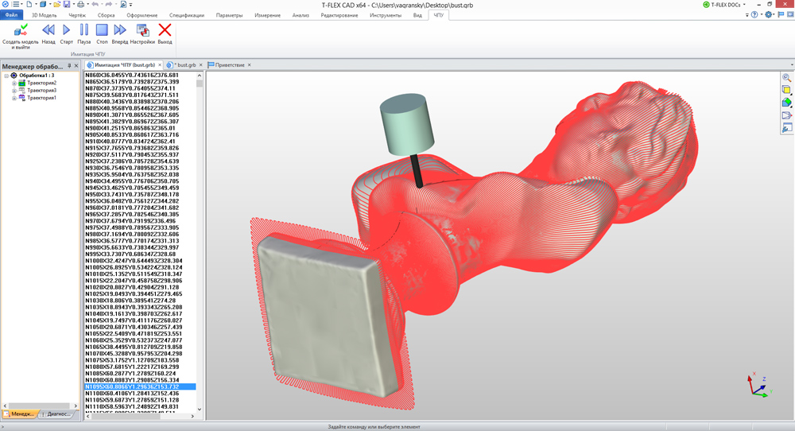Select G-code line N1000 in list

pyautogui.click(x=134, y=261)
